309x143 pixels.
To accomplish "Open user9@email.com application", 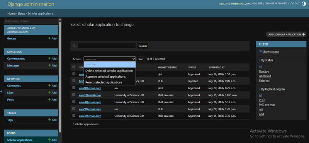I will (x=90, y=109).
